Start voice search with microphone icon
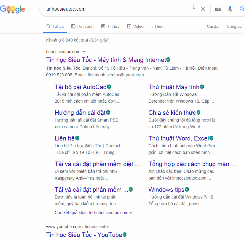 [x=230, y=9]
